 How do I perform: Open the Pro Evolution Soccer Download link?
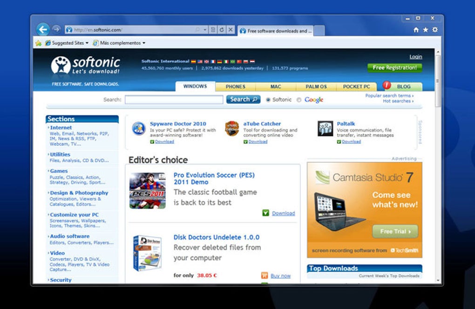coord(283,213)
